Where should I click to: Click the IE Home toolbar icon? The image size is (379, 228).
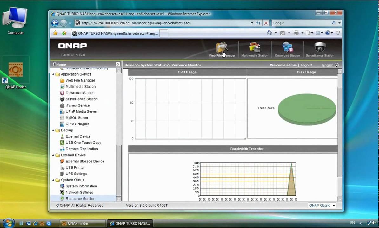coord(269,33)
